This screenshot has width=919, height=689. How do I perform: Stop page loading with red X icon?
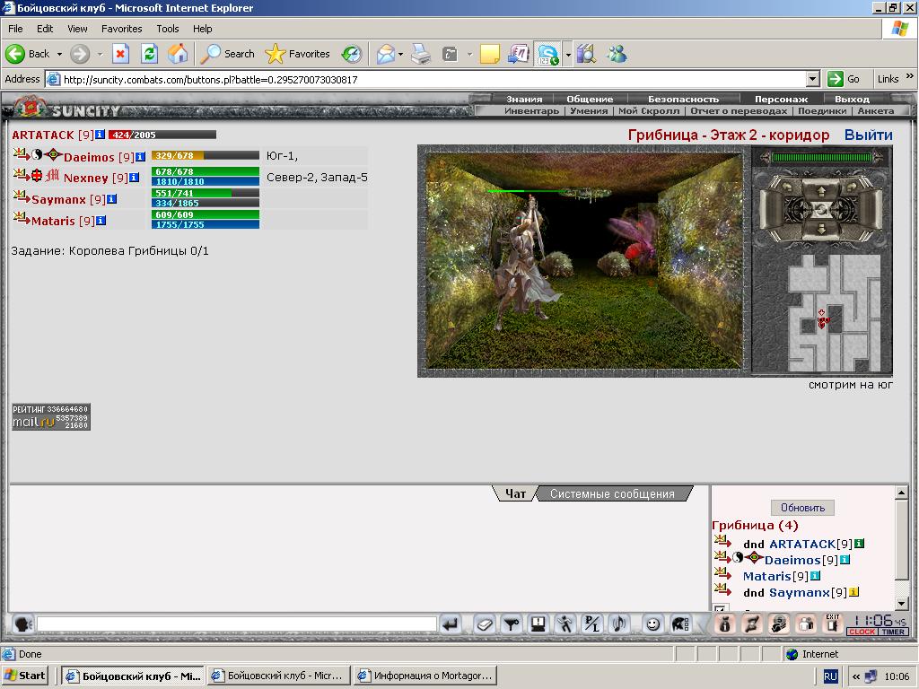(121, 54)
